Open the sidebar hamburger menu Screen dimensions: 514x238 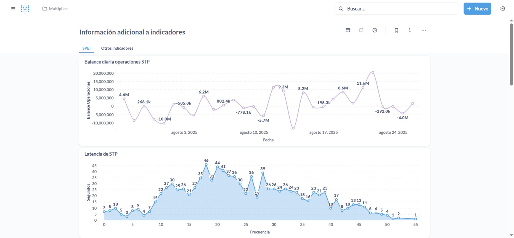click(13, 9)
